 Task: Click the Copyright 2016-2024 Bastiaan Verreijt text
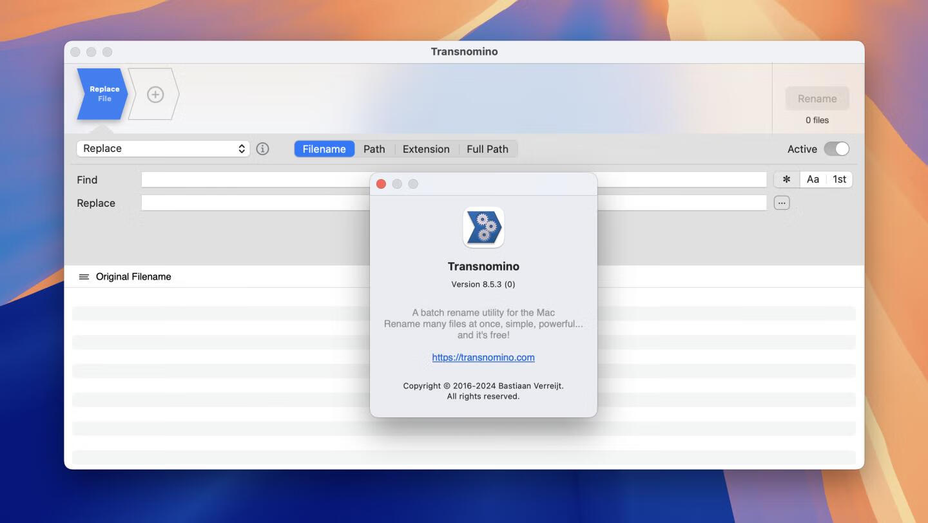[x=483, y=386]
